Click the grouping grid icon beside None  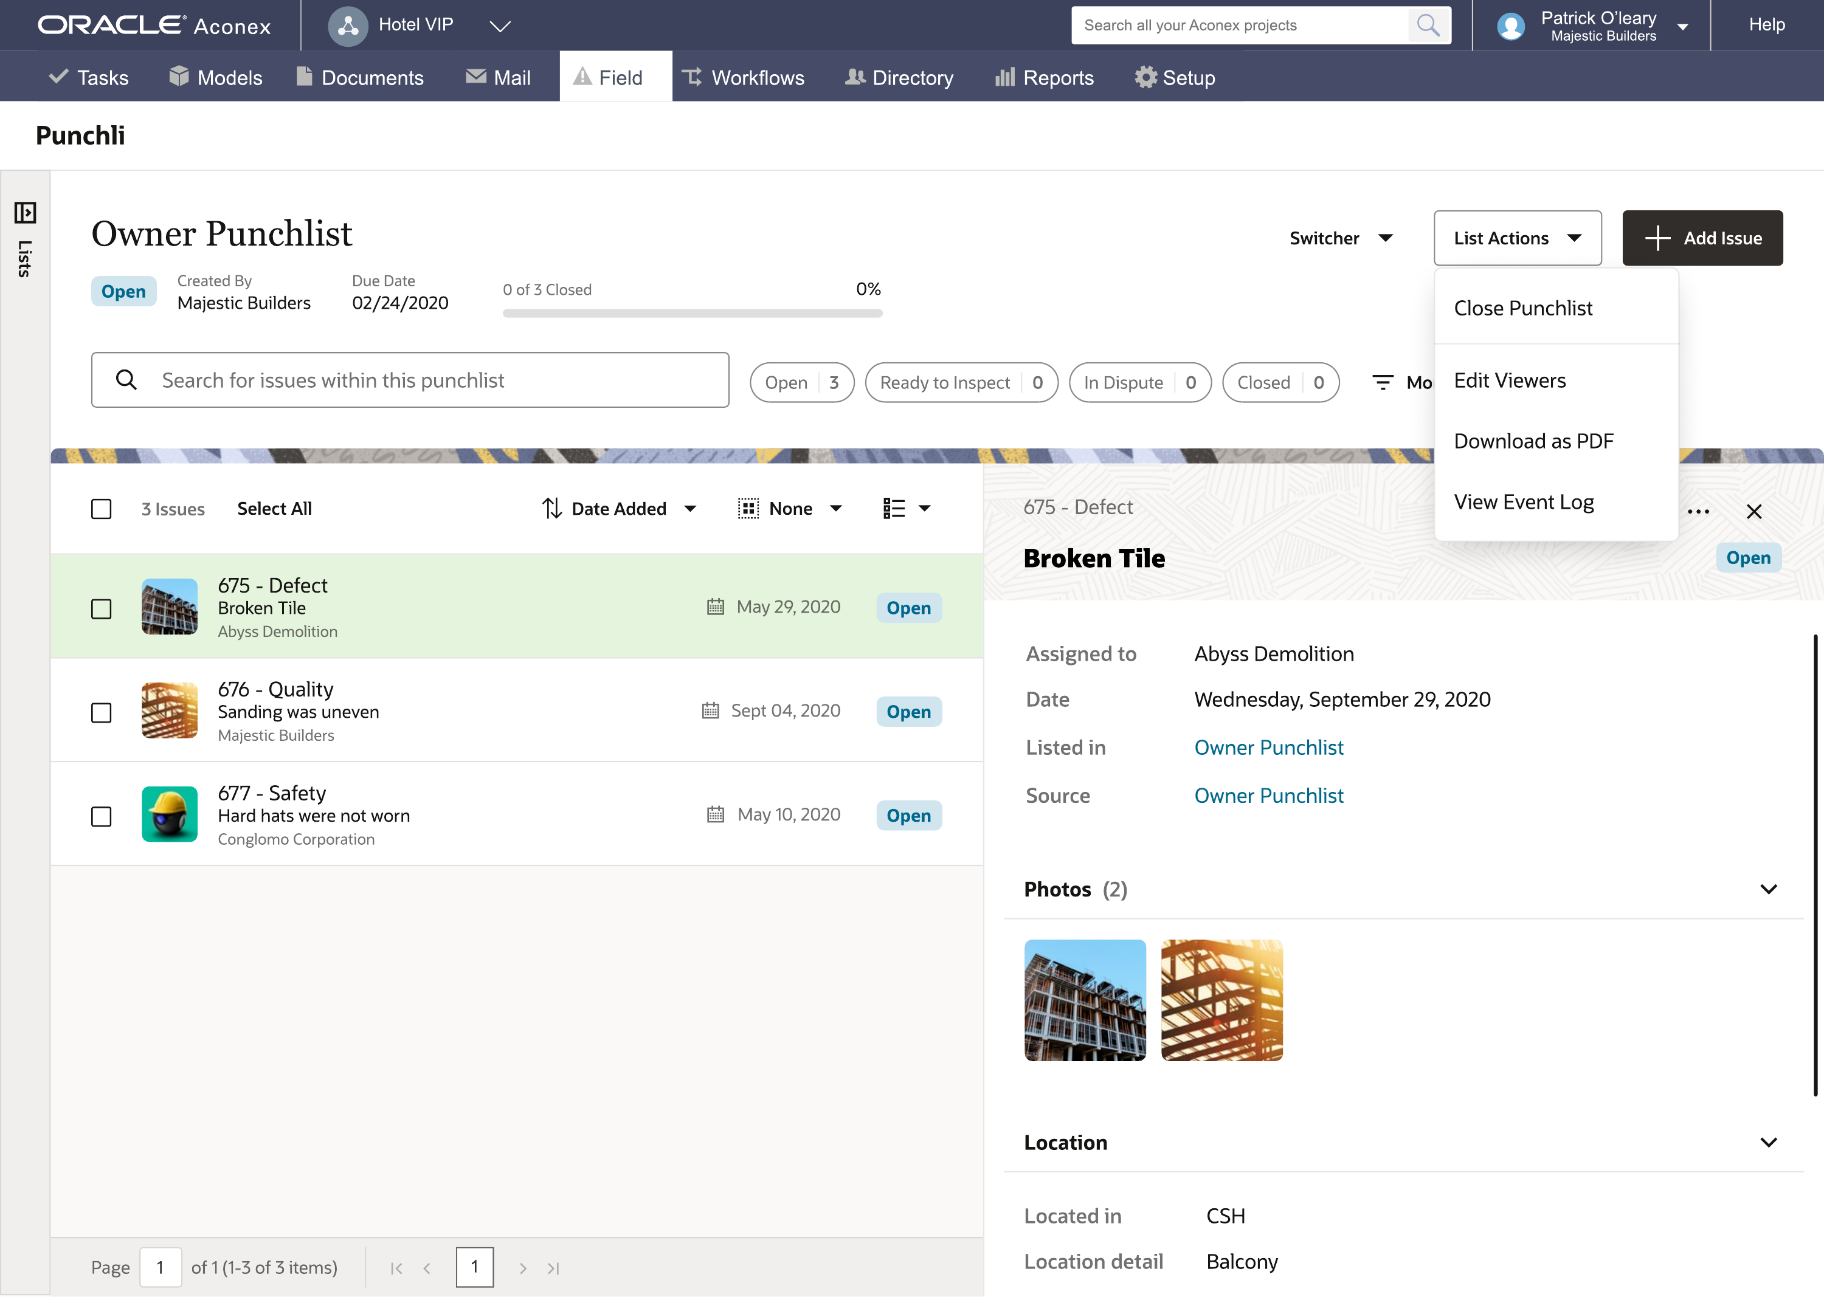(x=748, y=509)
